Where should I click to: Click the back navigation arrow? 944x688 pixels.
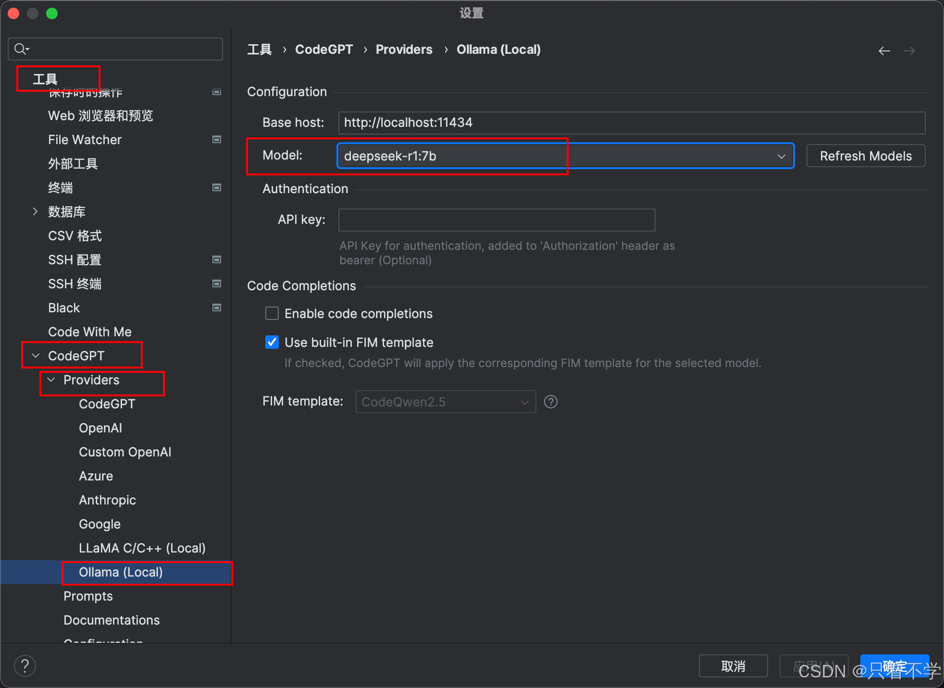[884, 50]
